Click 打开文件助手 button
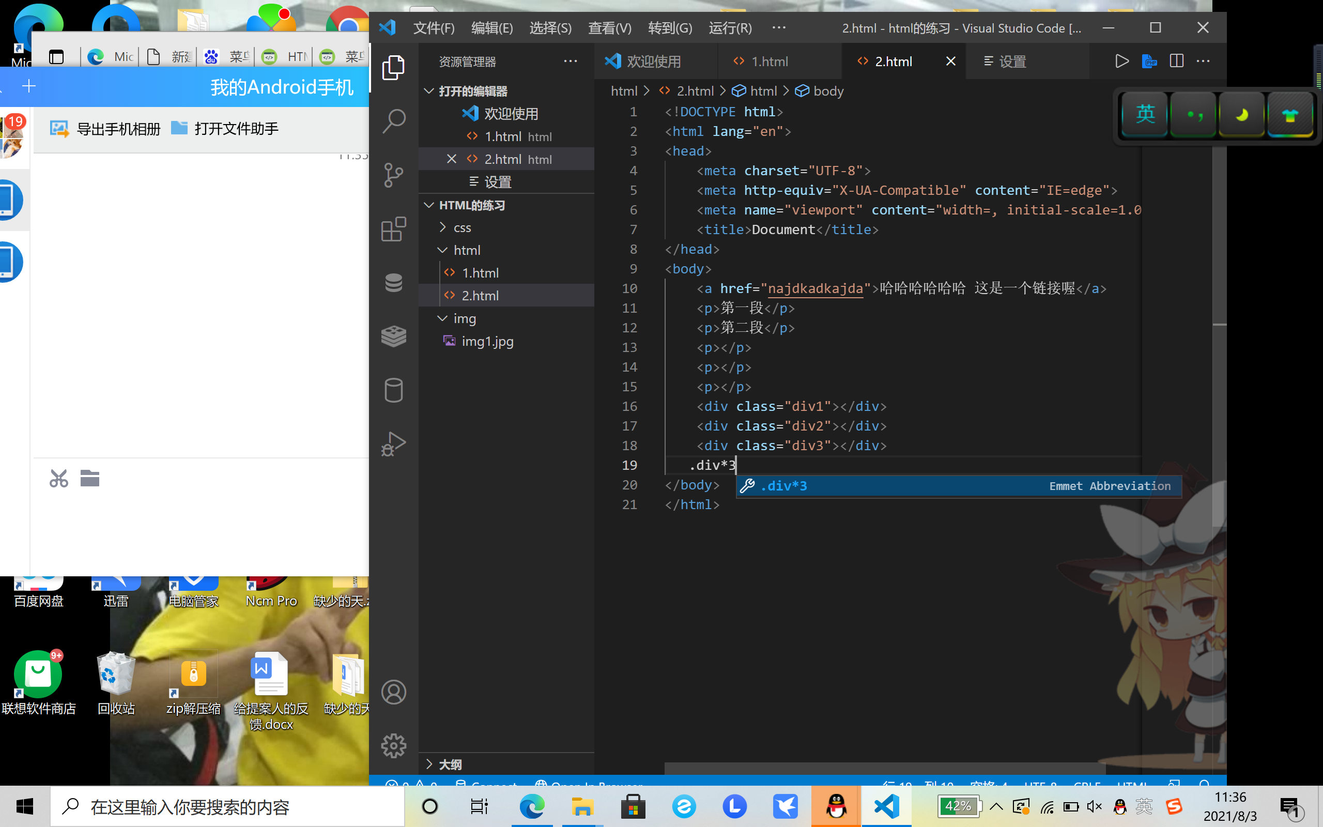The width and height of the screenshot is (1323, 827). [225, 129]
